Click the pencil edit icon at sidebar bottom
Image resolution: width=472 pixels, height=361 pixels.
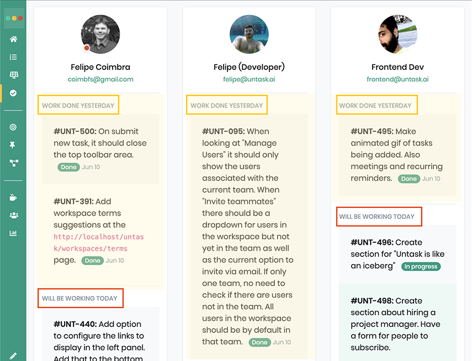[13, 356]
